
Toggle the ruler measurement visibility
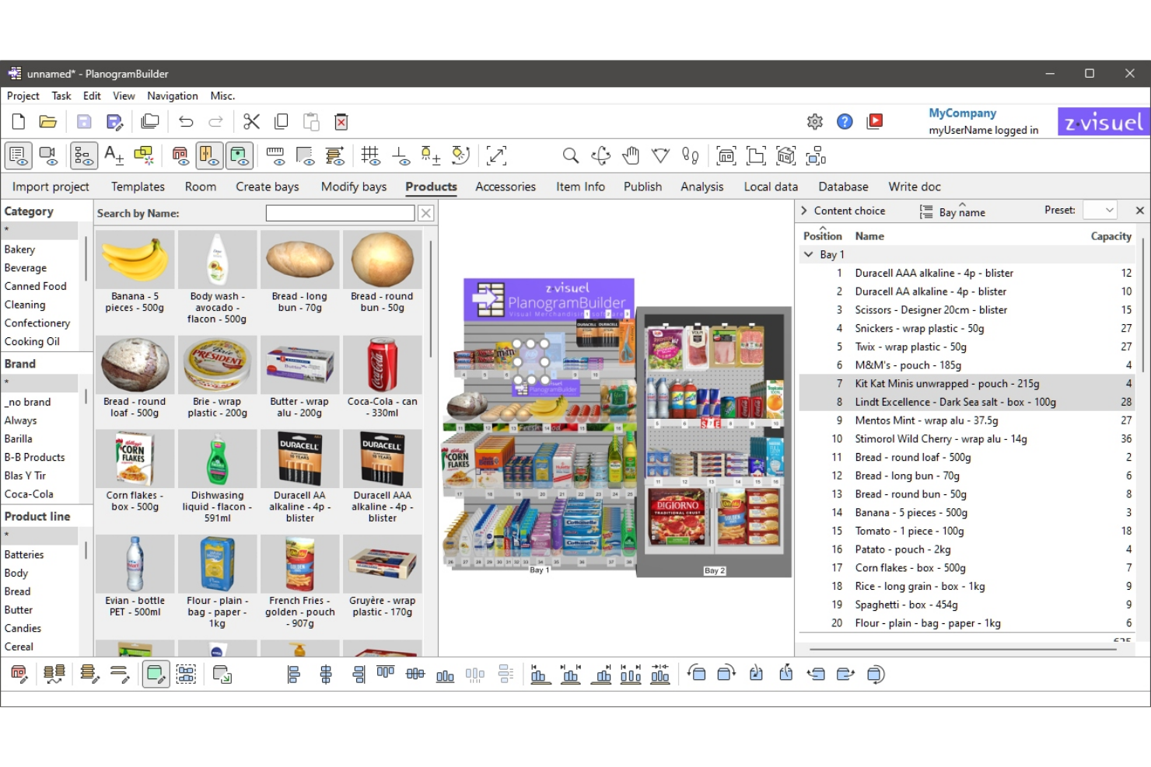tap(275, 155)
